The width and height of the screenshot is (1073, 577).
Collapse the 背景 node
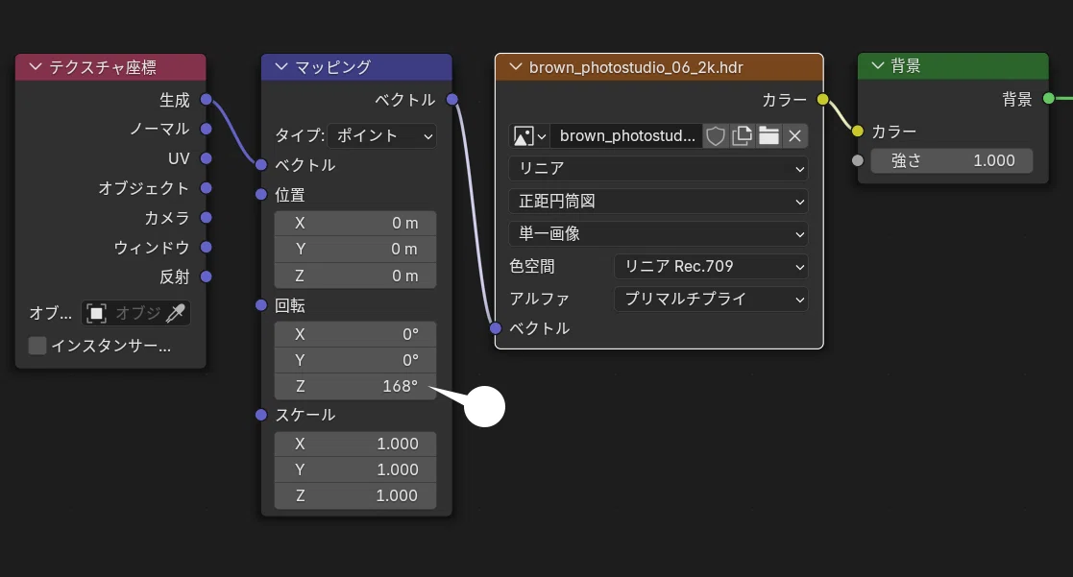pos(878,65)
